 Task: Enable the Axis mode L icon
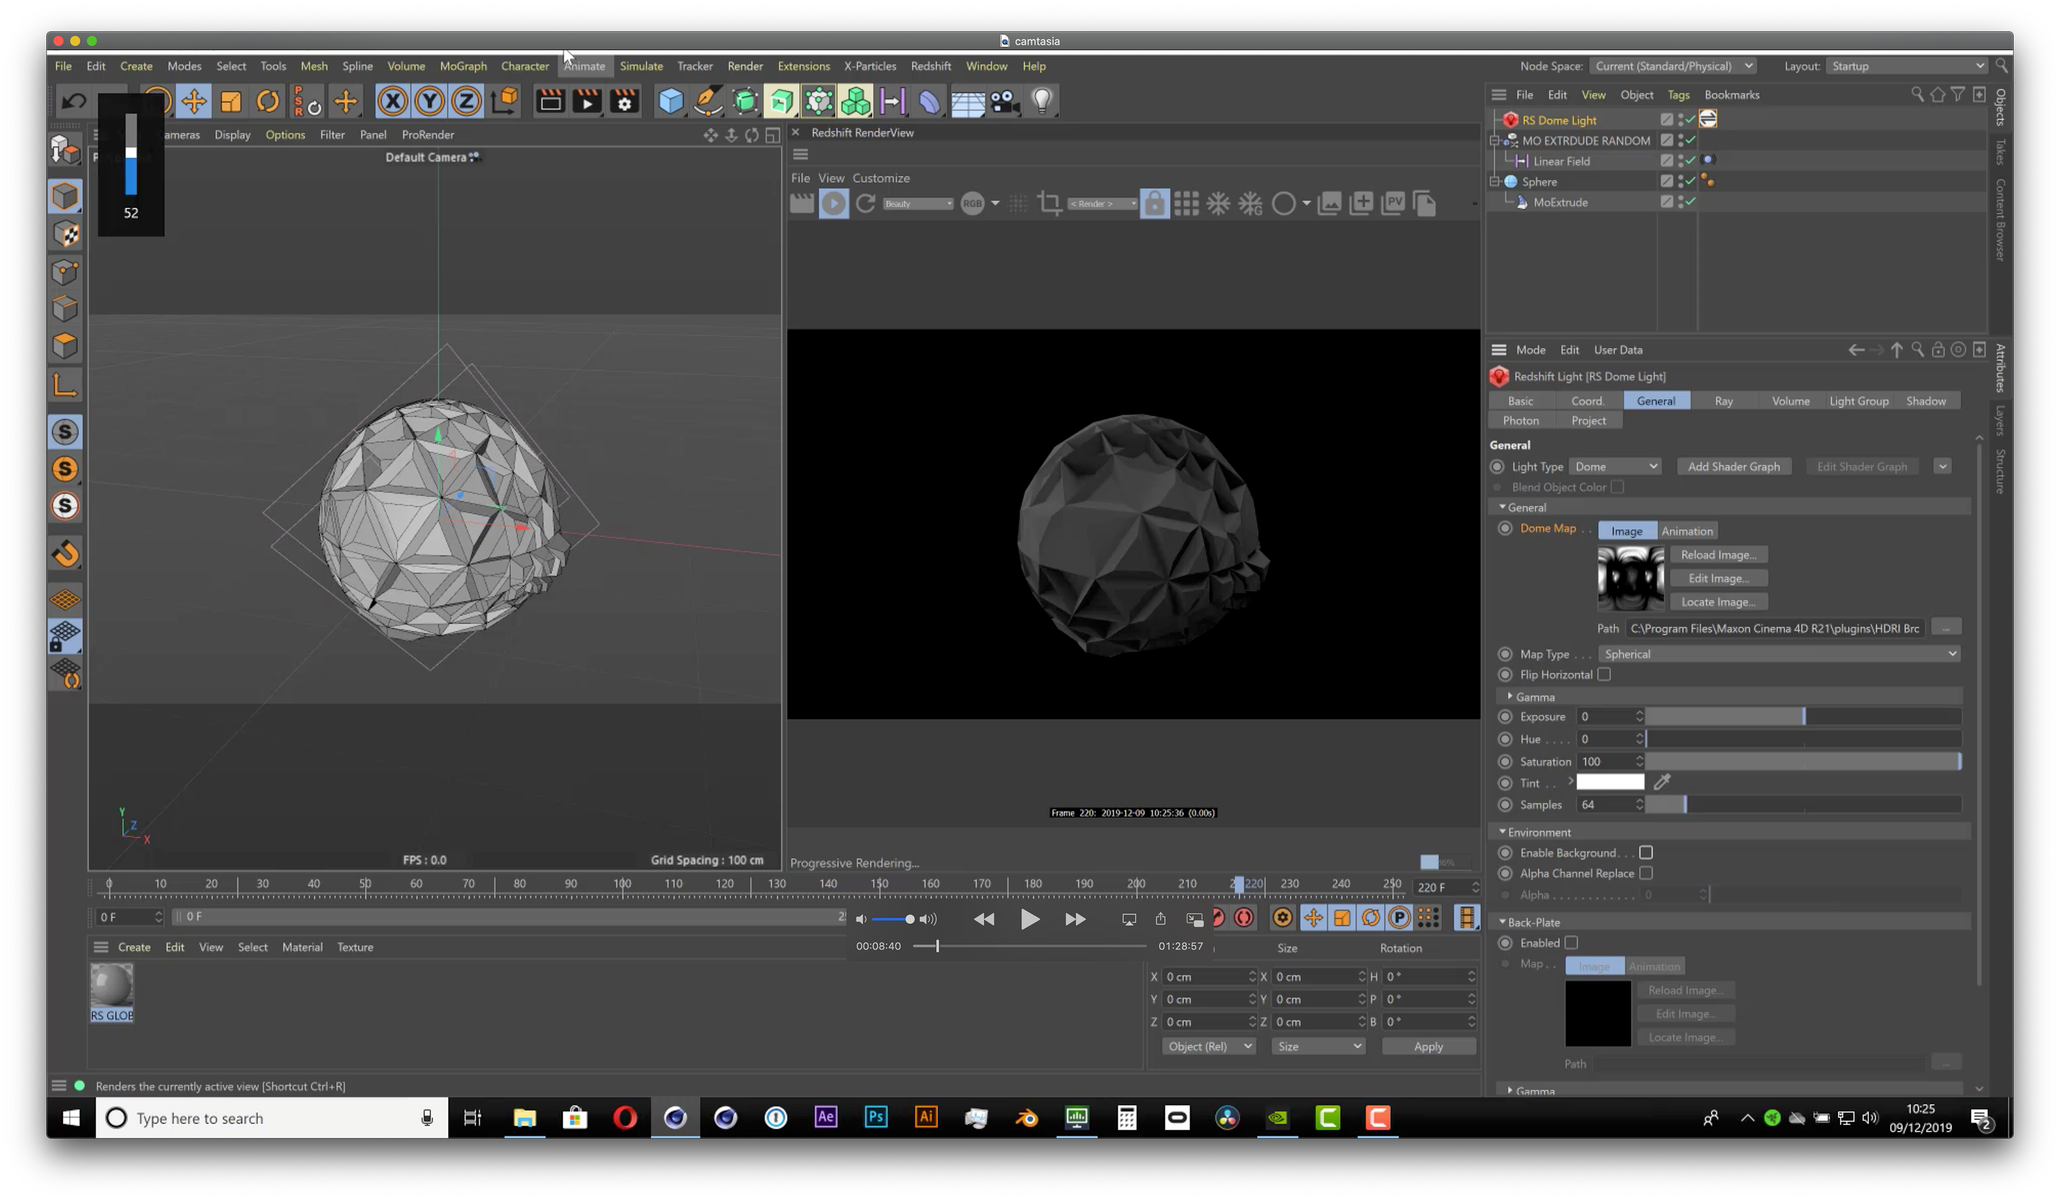[65, 384]
